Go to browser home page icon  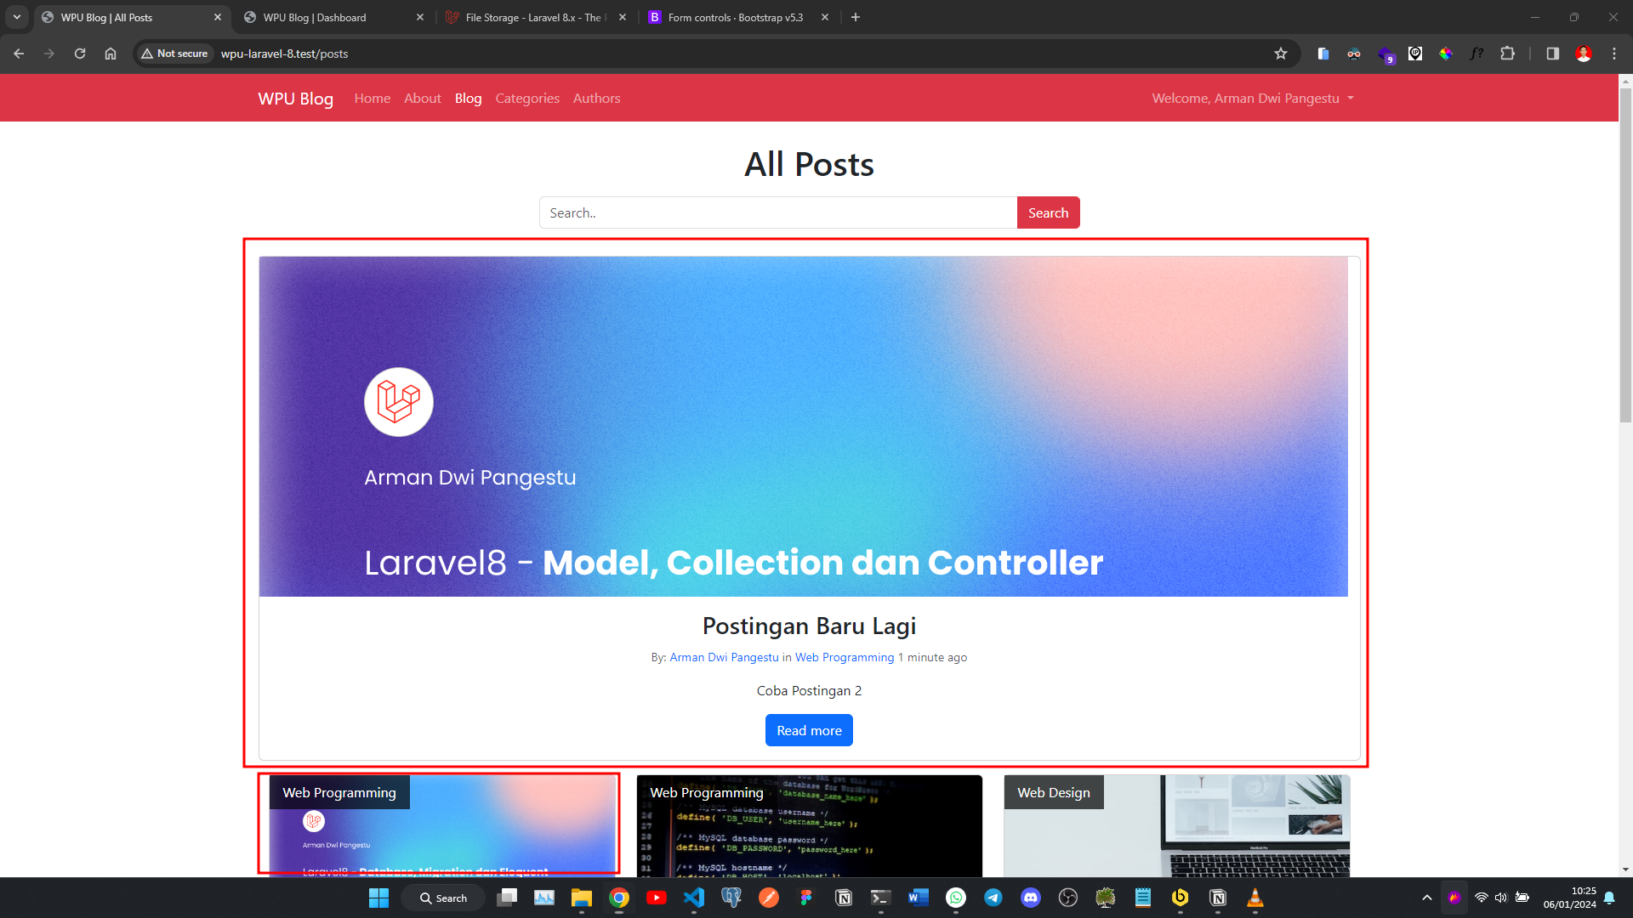coord(111,54)
